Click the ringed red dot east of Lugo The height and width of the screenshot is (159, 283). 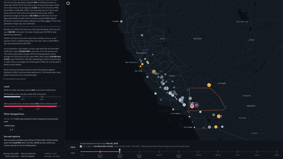pos(196,105)
